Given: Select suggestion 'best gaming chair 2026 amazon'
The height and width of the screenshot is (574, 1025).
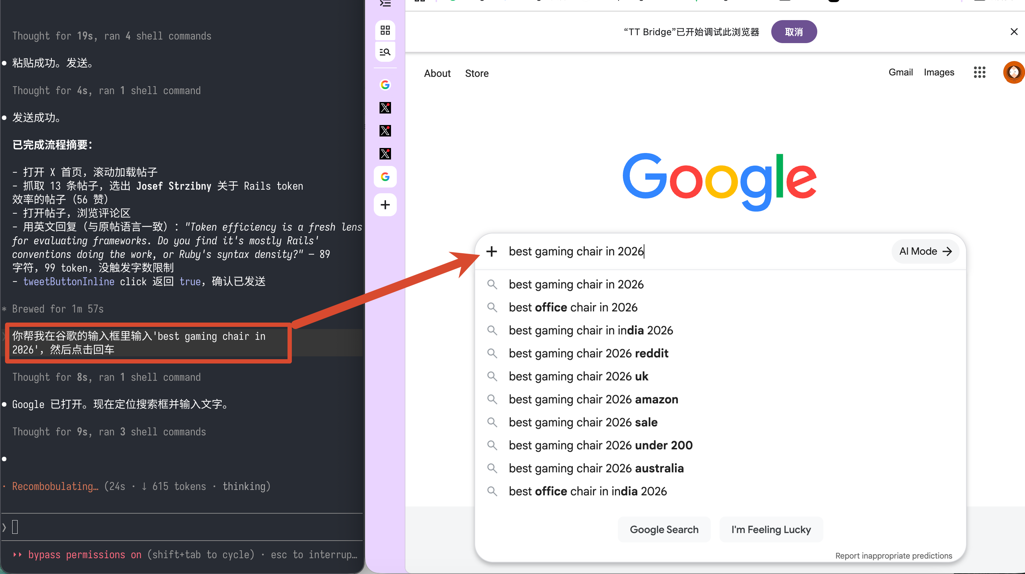Looking at the screenshot, I should [720, 399].
